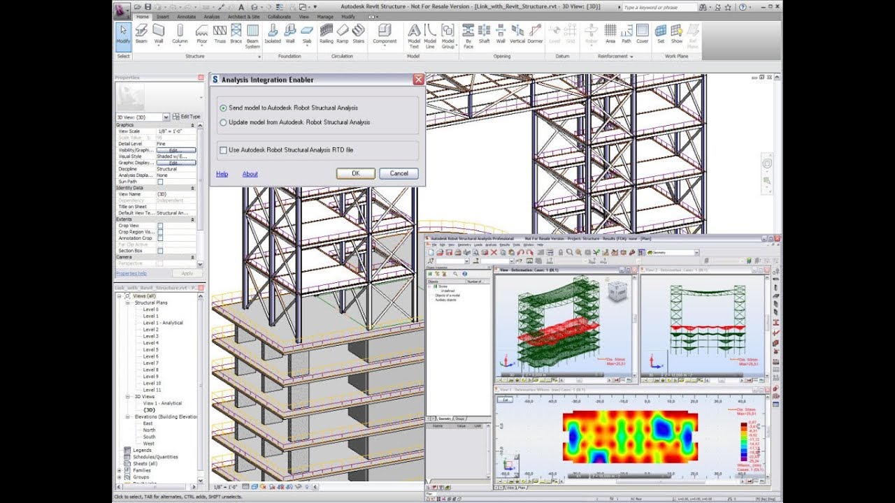Switch to the Insert ribbon tab
This screenshot has height=503, width=895.
pyautogui.click(x=163, y=16)
